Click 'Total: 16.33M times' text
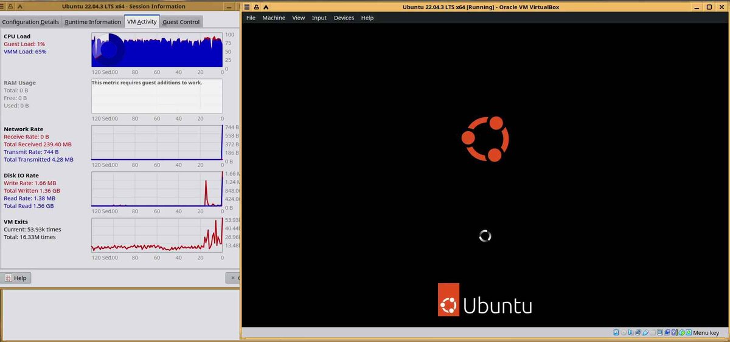The height and width of the screenshot is (342, 730). [x=30, y=237]
